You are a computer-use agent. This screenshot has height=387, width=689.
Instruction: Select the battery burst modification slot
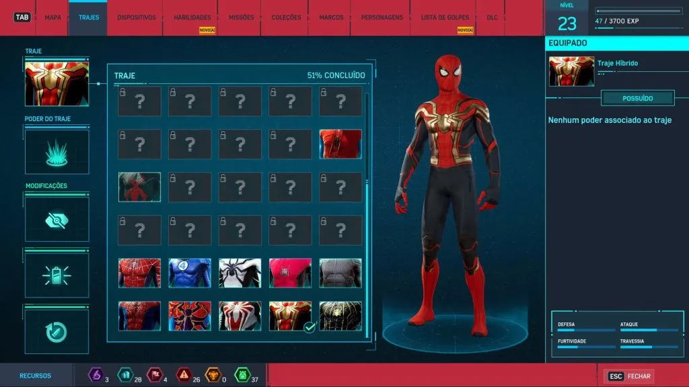pyautogui.click(x=57, y=275)
